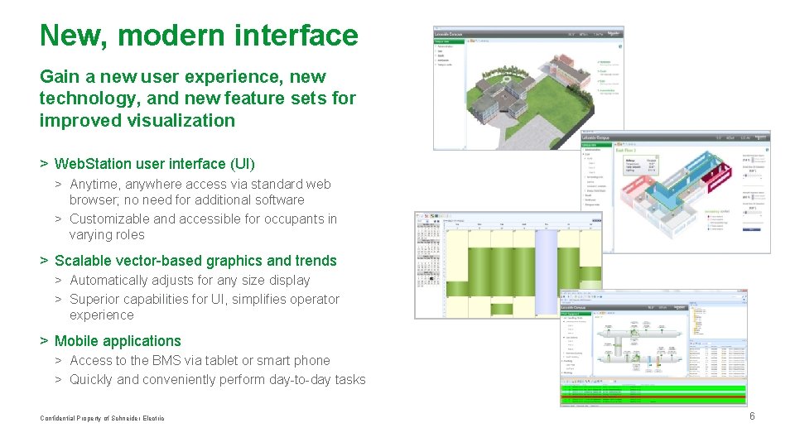Select the red alarm row in workstation screenshot

[x=653, y=397]
